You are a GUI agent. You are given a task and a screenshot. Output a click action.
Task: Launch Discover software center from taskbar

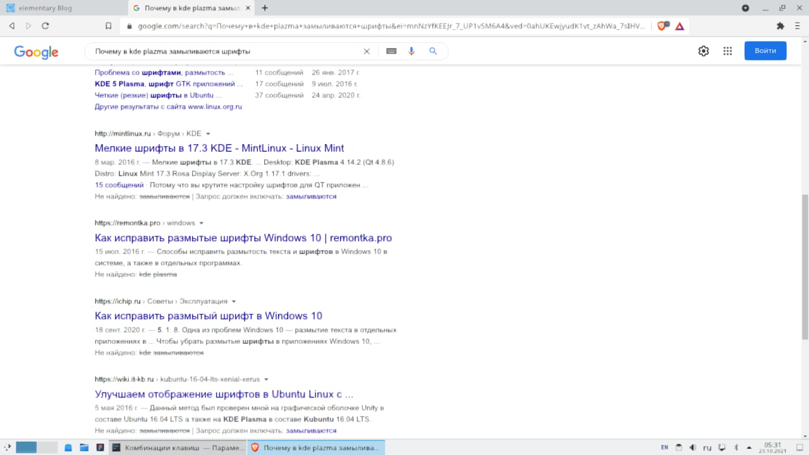pyautogui.click(x=68, y=447)
